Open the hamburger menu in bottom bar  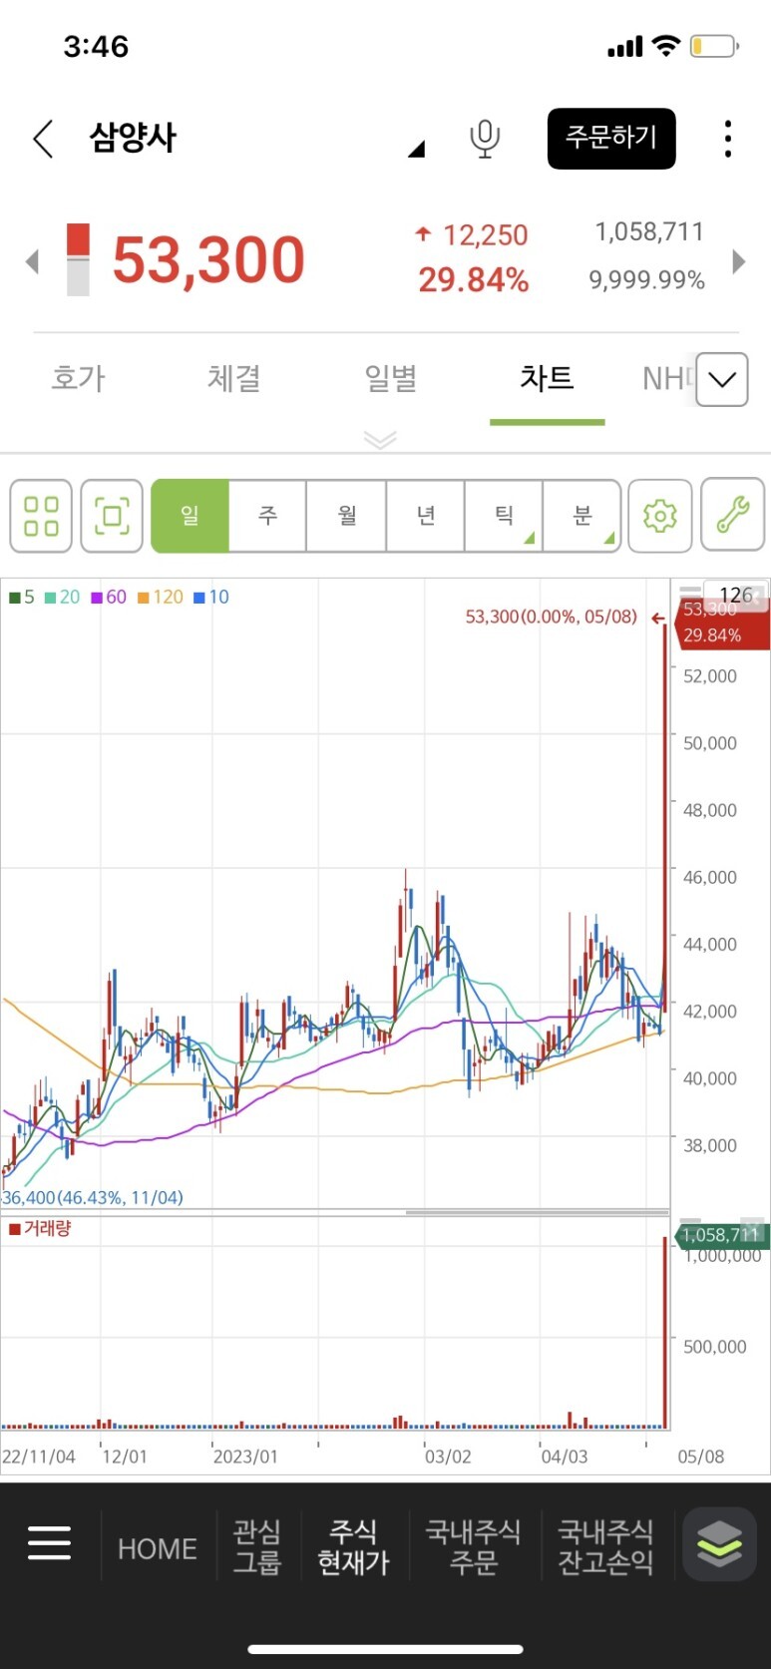pos(50,1542)
